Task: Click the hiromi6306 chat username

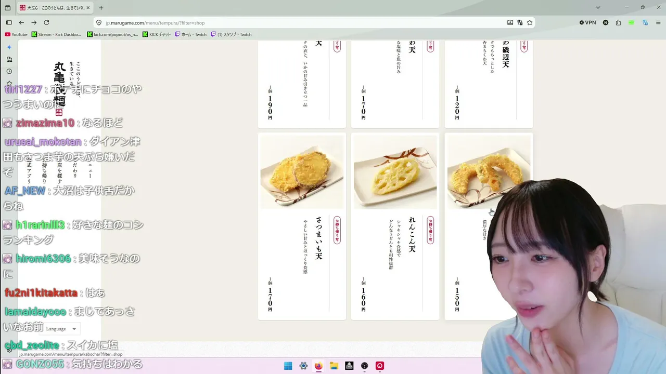Action: pos(43,258)
